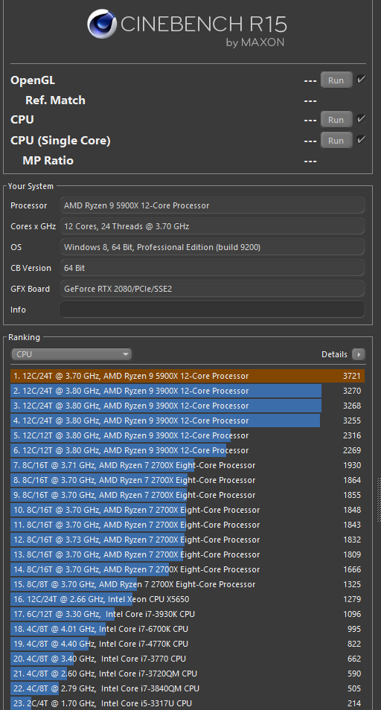This screenshot has width=381, height=710.
Task: Select ranking row 12 at 3.73 GHz
Action: (188, 540)
